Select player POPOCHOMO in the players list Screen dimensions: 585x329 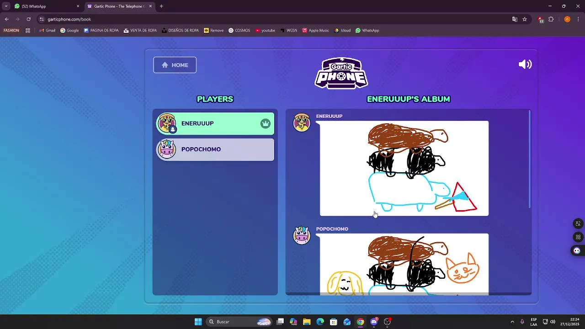click(215, 149)
